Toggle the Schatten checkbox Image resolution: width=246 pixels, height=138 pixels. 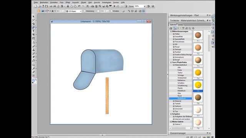(111, 11)
